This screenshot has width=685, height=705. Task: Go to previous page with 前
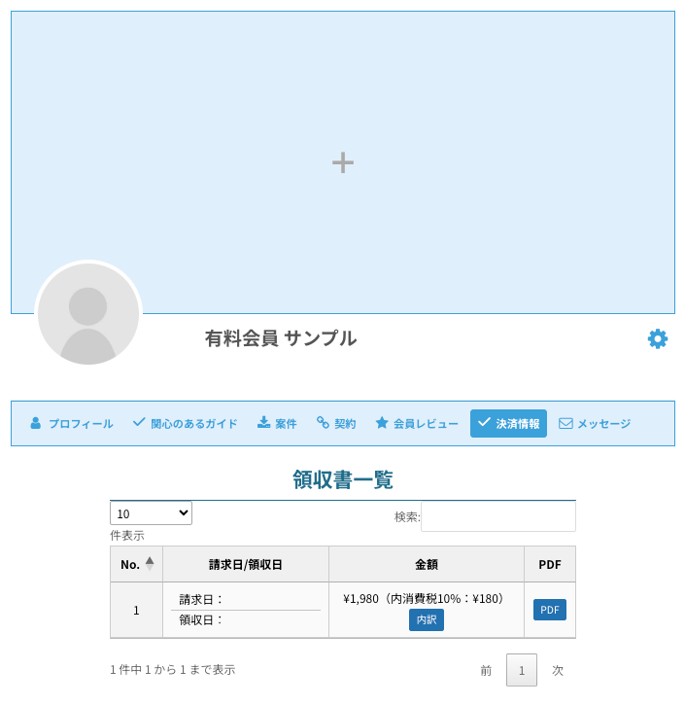coord(486,670)
